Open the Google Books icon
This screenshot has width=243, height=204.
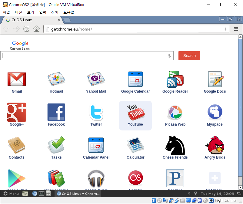point(56,178)
